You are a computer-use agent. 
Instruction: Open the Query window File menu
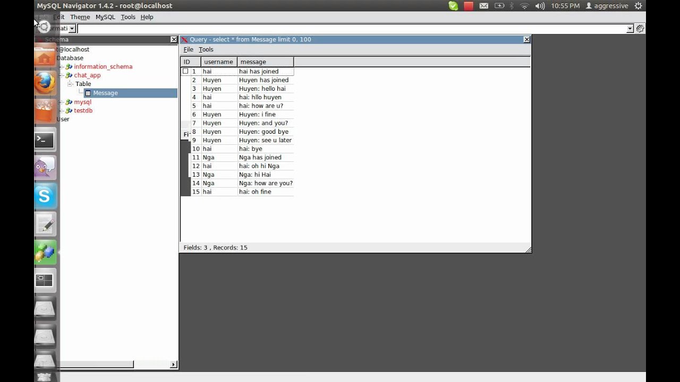point(189,49)
